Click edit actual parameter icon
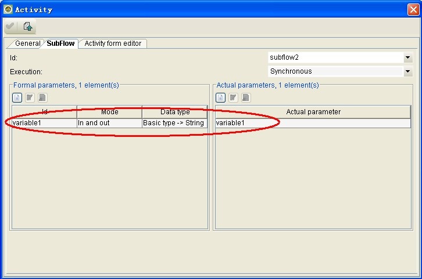The width and height of the screenshot is (422, 279). coord(233,97)
